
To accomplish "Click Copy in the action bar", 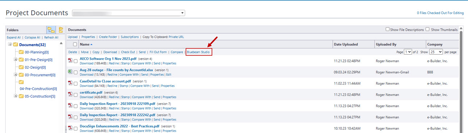I will (96, 52).
